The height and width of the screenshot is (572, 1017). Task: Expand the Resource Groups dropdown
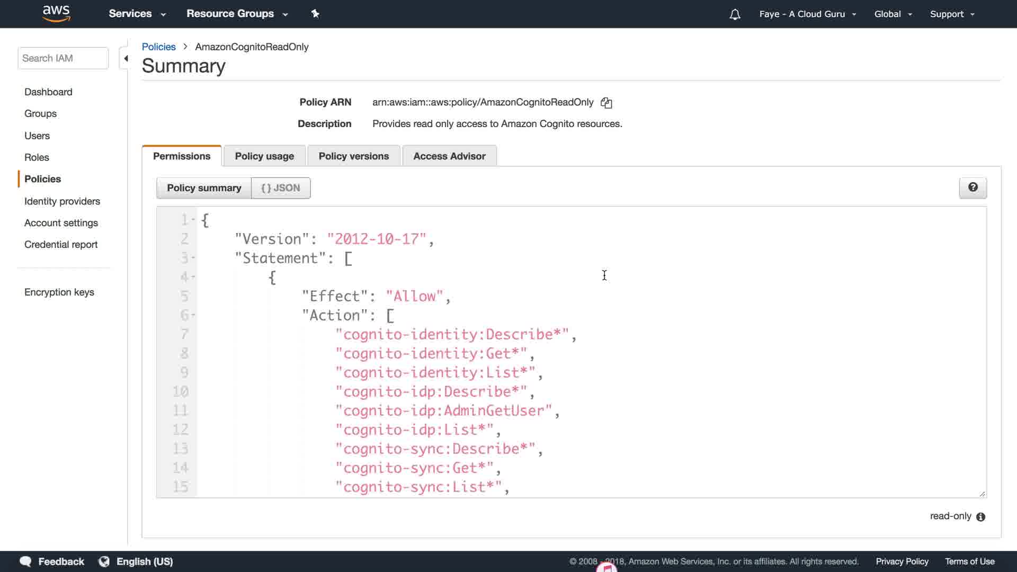237,14
